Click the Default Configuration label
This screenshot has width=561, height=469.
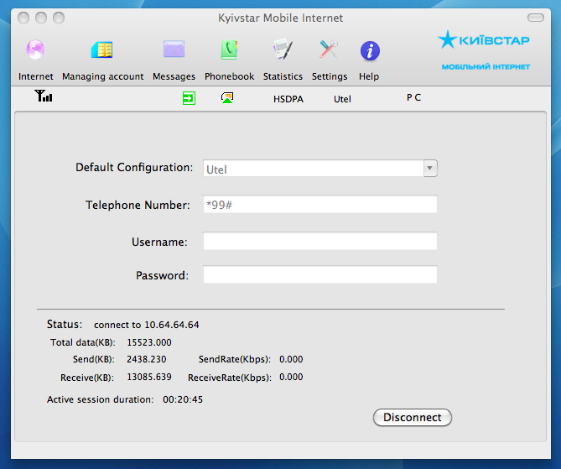(x=134, y=168)
